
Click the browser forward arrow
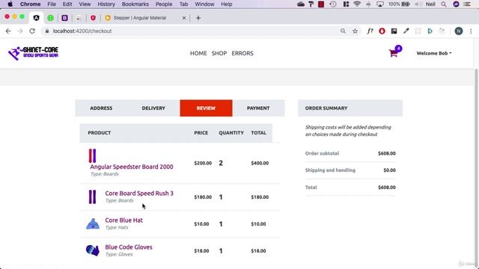20,31
